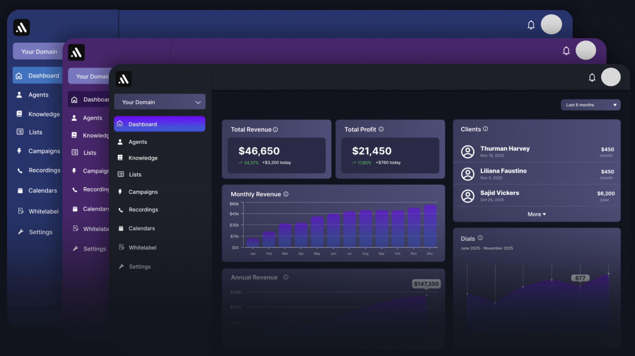635x356 pixels.
Task: Expand the More clients list
Action: [x=536, y=214]
